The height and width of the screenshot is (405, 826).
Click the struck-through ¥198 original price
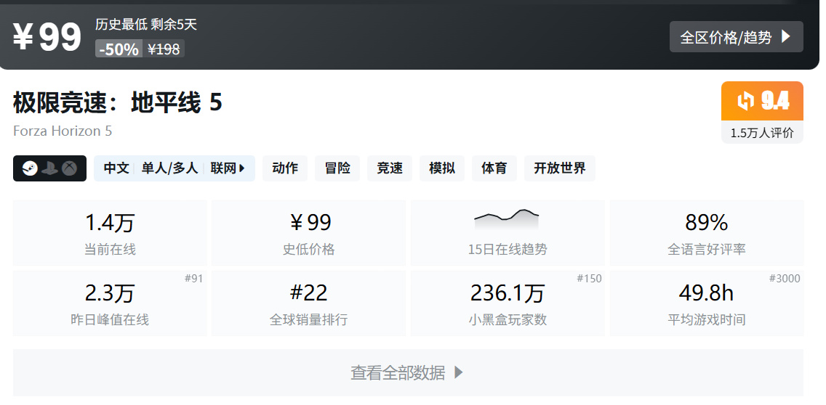[x=164, y=49]
